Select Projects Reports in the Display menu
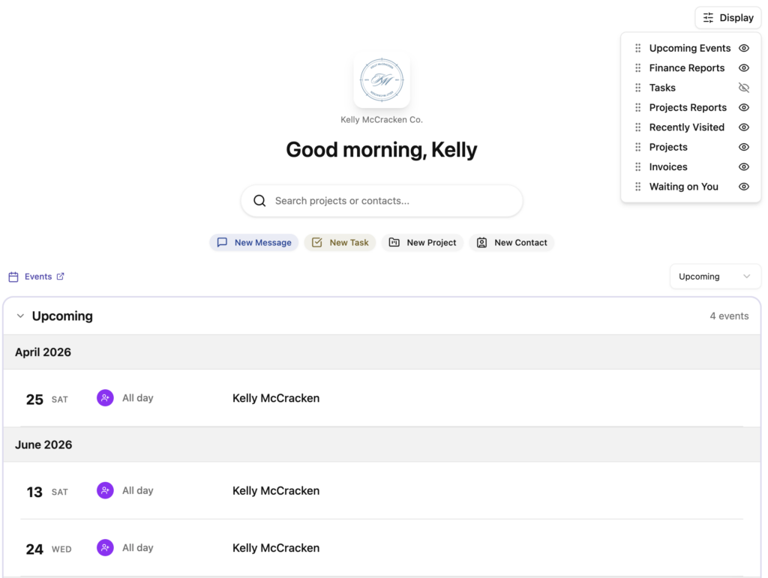 [x=687, y=107]
